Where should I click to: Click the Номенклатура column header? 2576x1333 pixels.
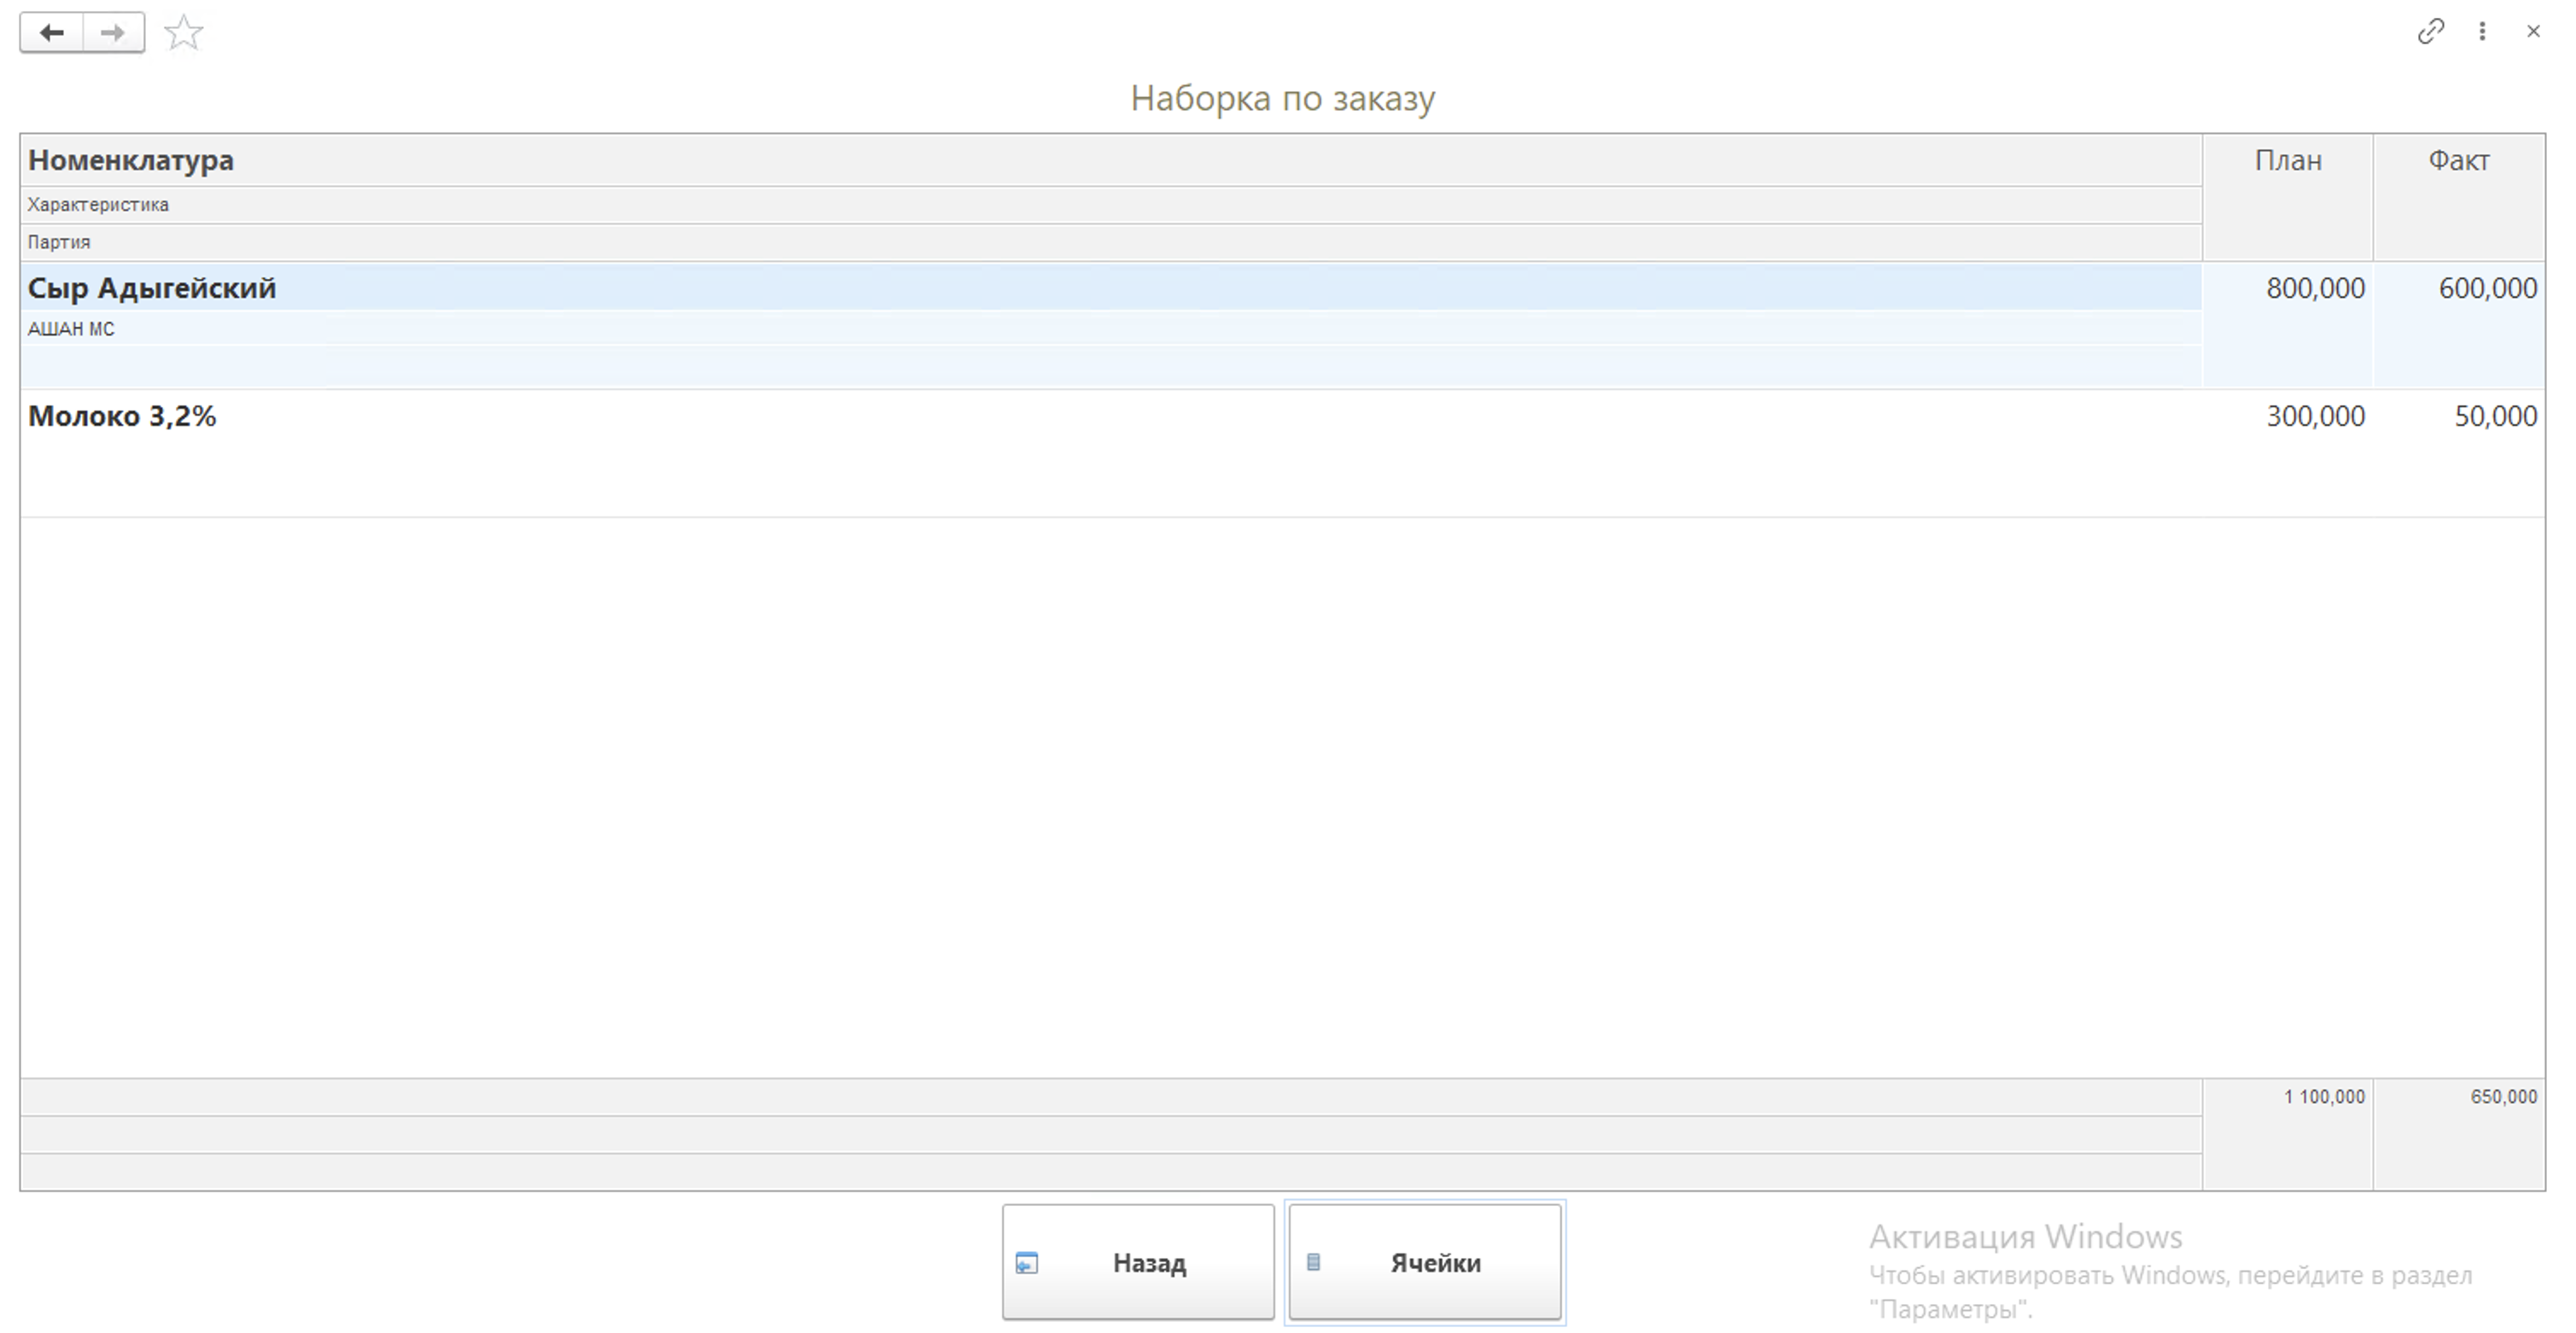pos(131,160)
